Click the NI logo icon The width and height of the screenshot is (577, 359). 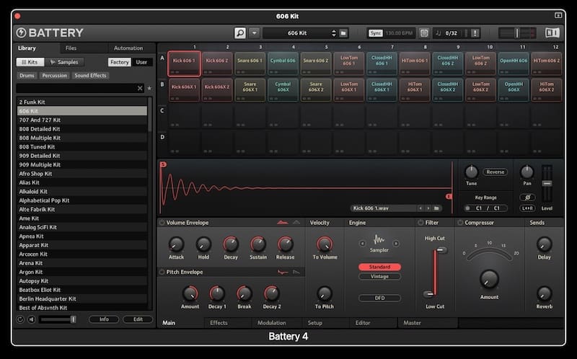[552, 33]
